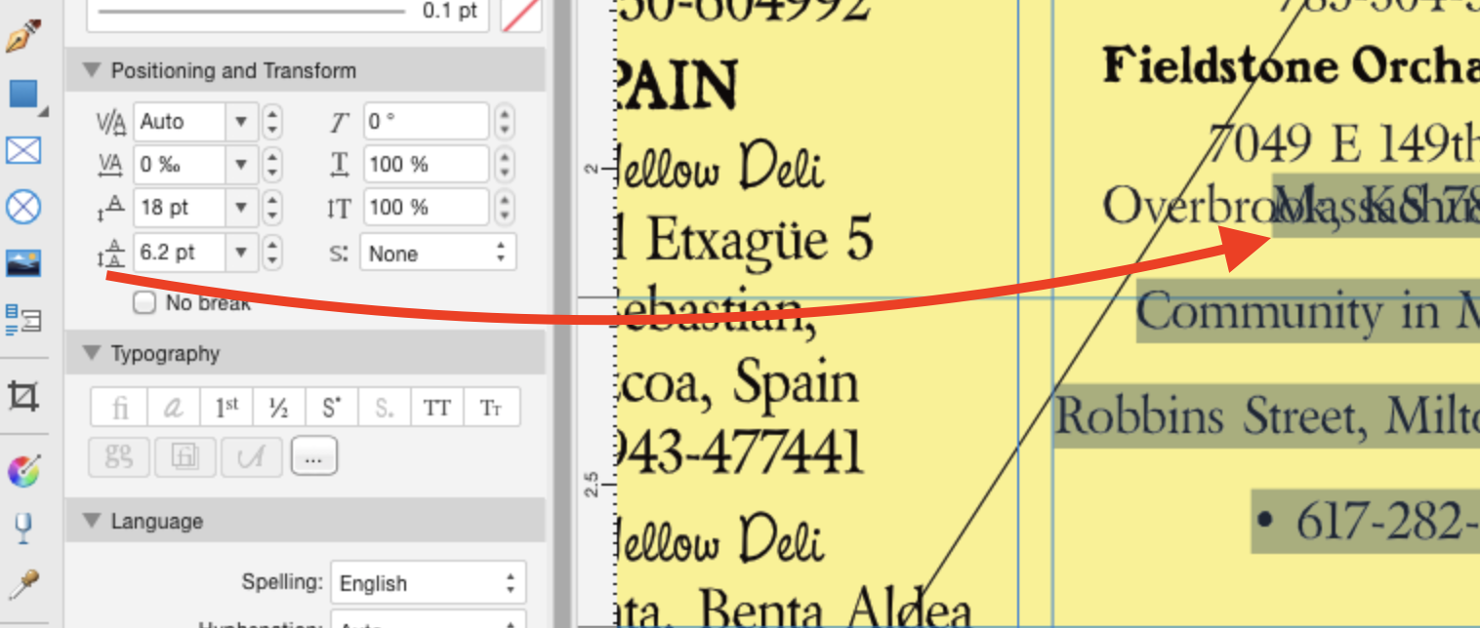Enable uppercase TT formatting

[x=436, y=407]
